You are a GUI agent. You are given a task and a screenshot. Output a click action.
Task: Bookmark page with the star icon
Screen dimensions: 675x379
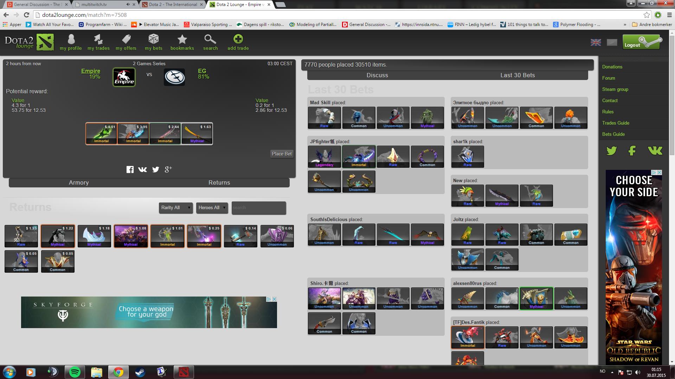(647, 15)
